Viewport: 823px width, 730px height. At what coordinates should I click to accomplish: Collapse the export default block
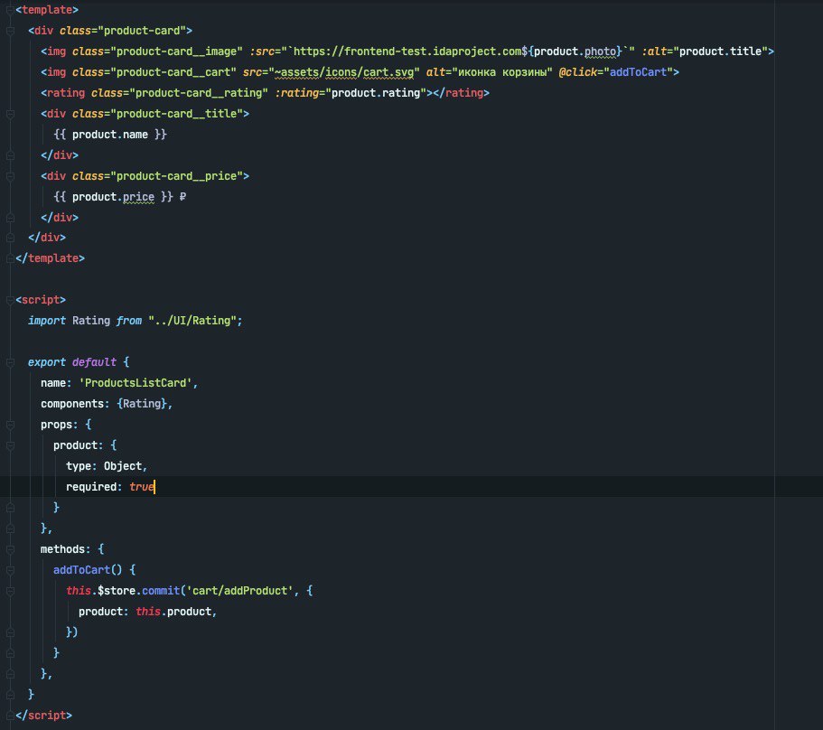coord(9,362)
